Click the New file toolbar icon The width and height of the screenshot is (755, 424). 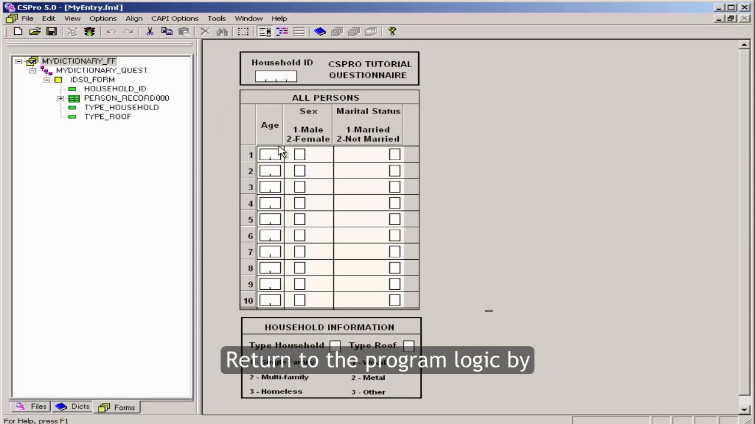tap(18, 32)
